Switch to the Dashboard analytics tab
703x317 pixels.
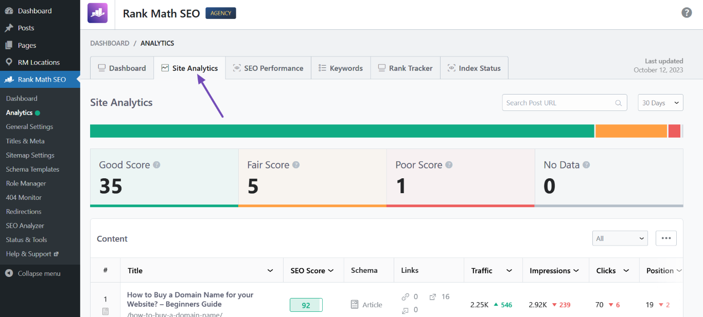click(122, 68)
